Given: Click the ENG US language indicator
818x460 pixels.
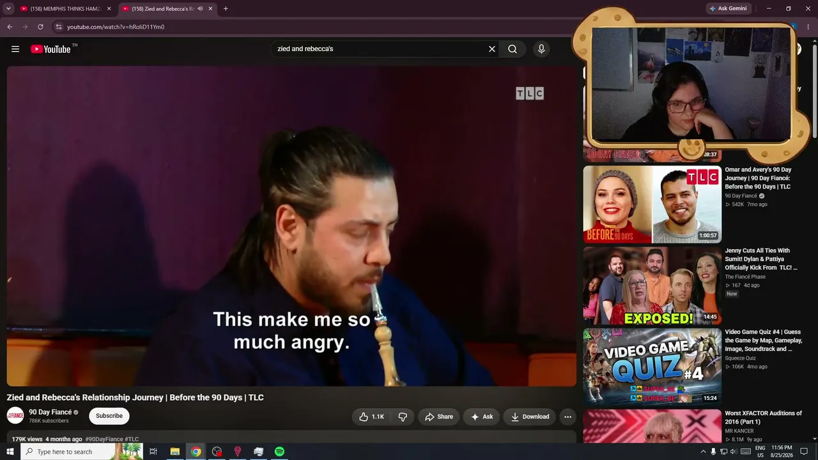Looking at the screenshot, I should click(x=760, y=452).
